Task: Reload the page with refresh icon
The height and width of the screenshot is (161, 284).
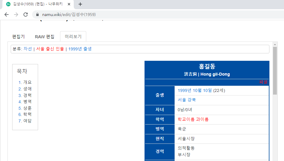Action: pyautogui.click(x=26, y=15)
